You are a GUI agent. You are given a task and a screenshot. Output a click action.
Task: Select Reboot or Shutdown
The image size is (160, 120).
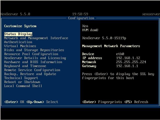tap(22, 82)
